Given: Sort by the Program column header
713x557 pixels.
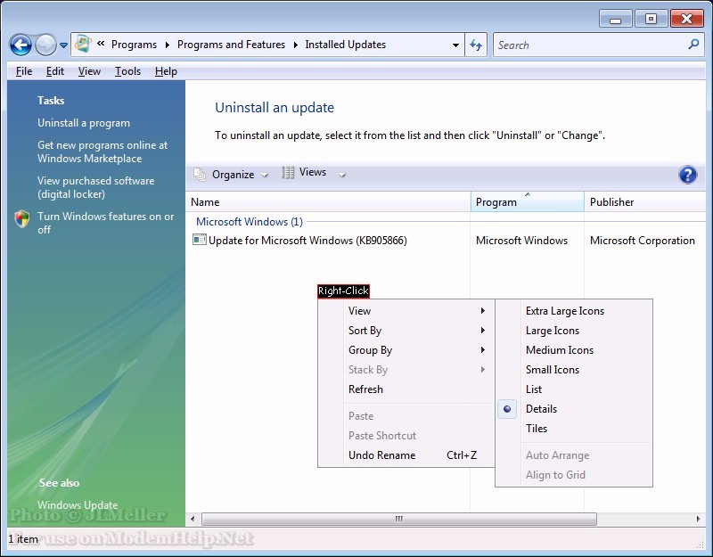Looking at the screenshot, I should 528,202.
